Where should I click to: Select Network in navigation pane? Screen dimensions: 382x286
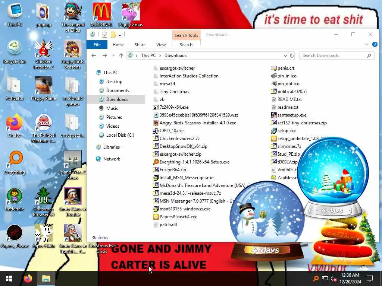(x=112, y=159)
